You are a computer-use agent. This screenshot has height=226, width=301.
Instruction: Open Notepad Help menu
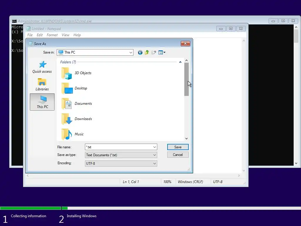77,35
